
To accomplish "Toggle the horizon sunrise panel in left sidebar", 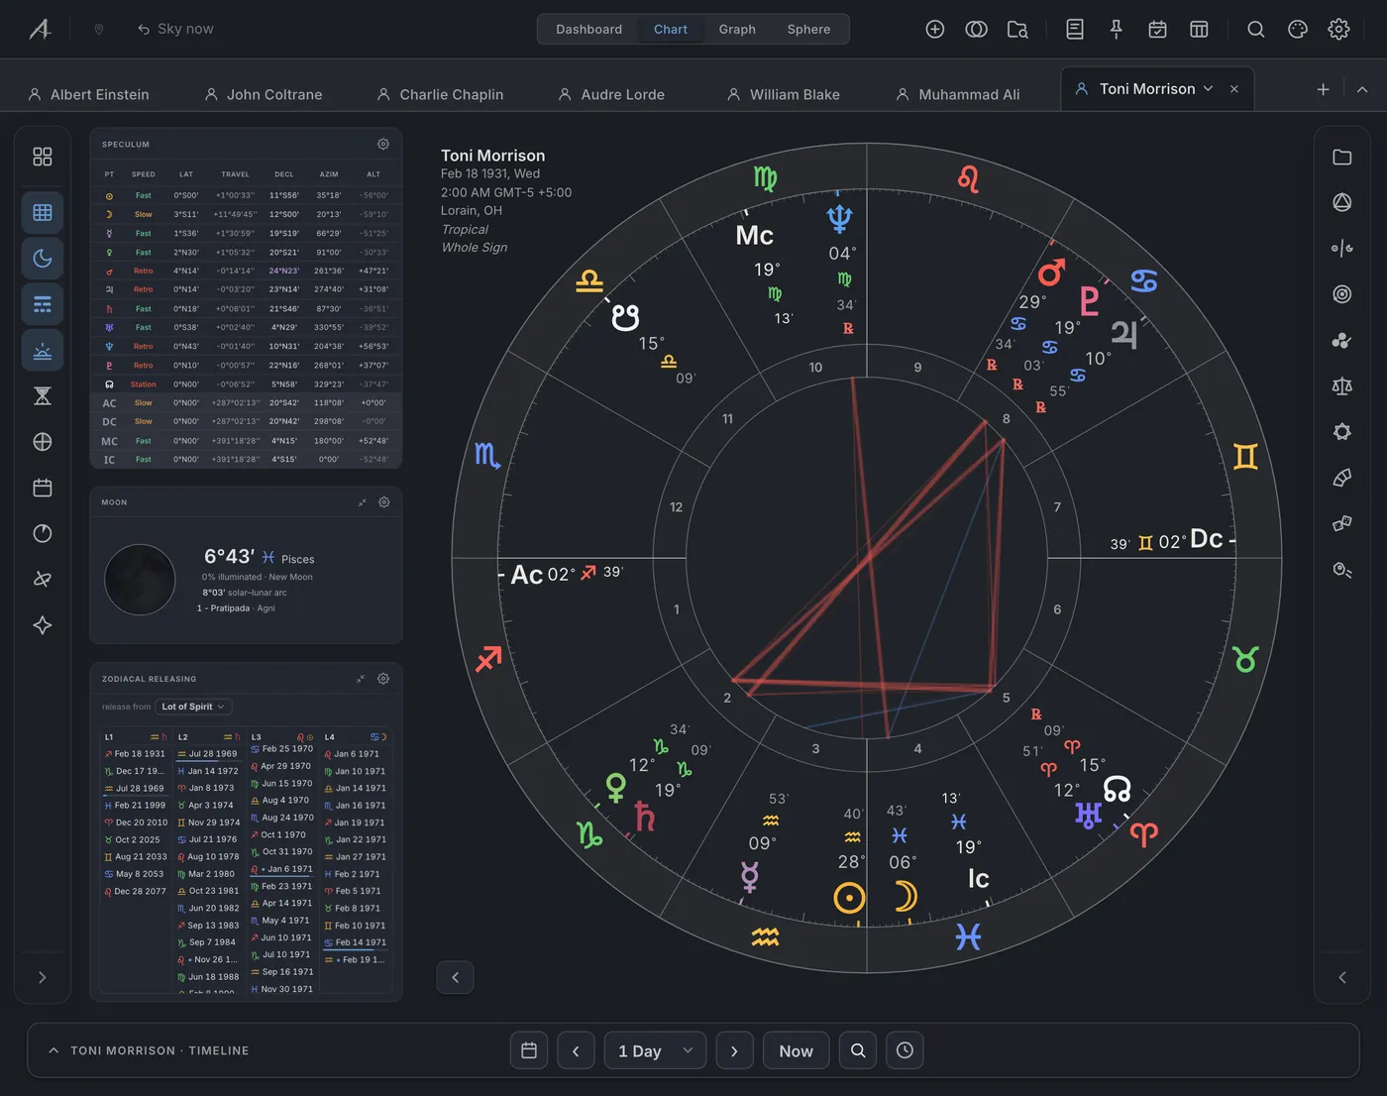I will [43, 351].
